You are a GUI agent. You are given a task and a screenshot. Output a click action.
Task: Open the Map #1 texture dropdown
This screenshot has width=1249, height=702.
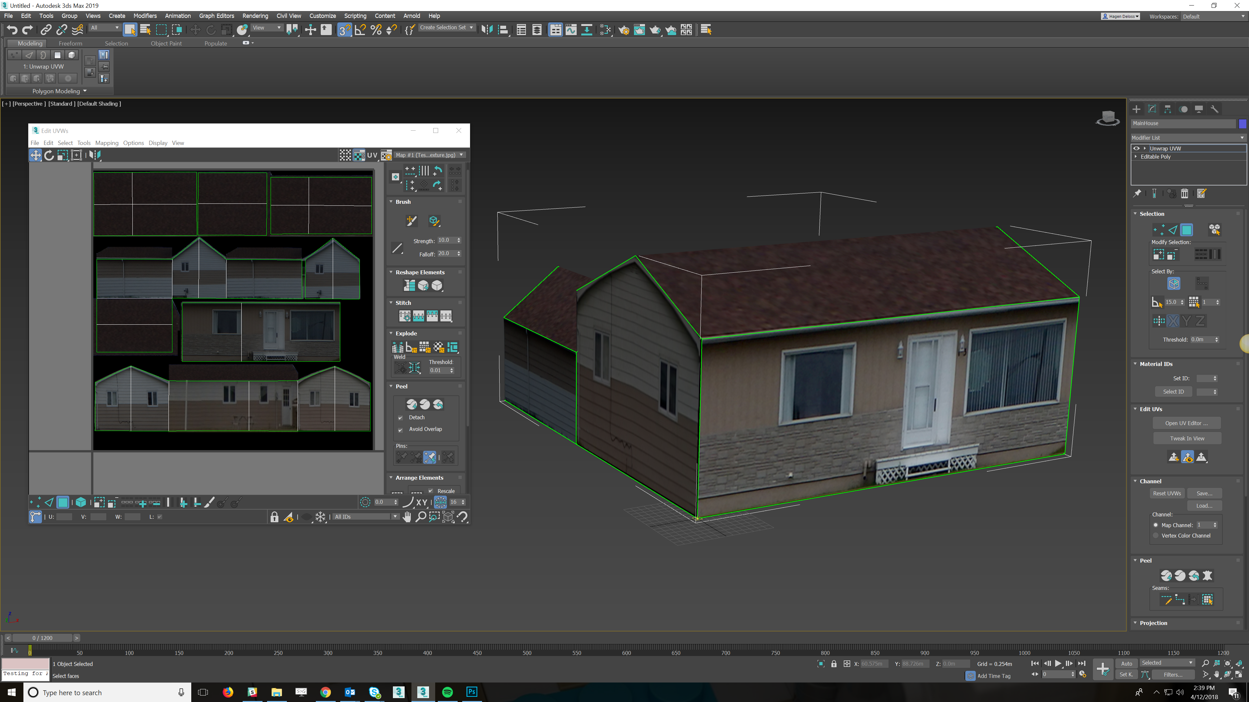click(x=430, y=155)
